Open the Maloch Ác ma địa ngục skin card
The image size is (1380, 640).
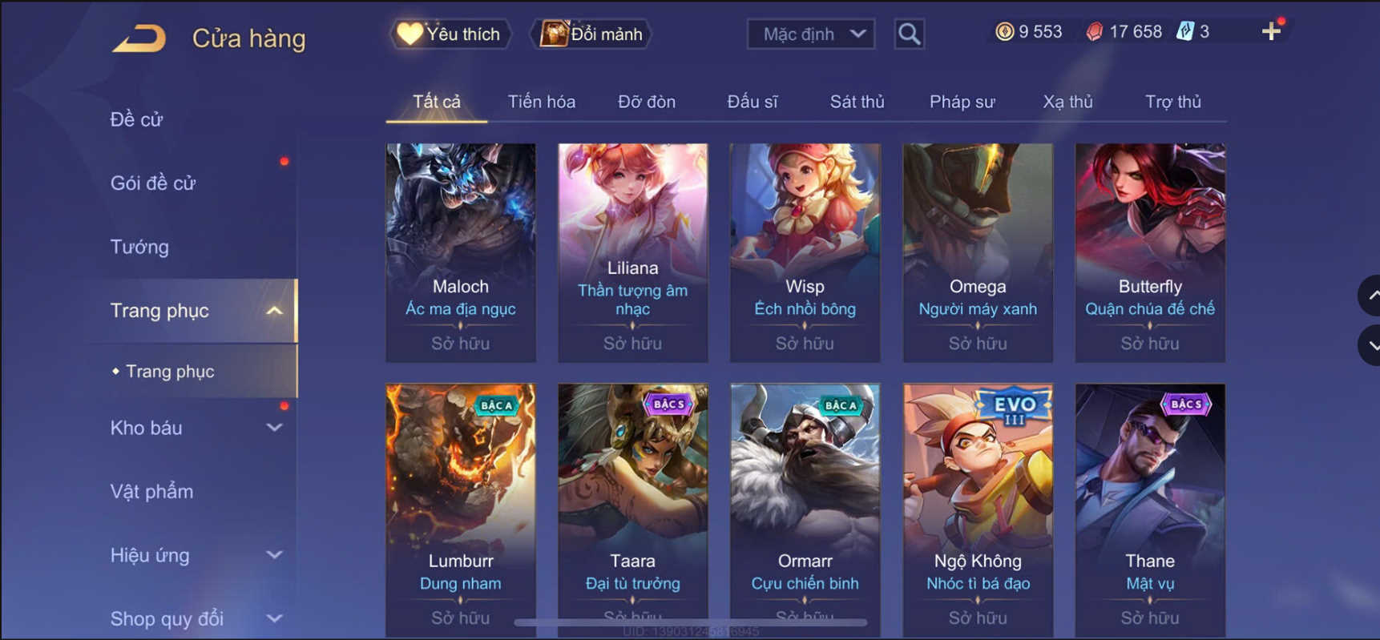(461, 252)
